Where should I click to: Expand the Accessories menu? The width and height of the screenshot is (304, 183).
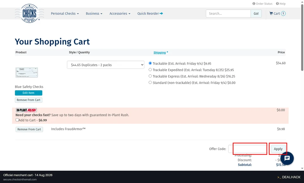(x=120, y=14)
